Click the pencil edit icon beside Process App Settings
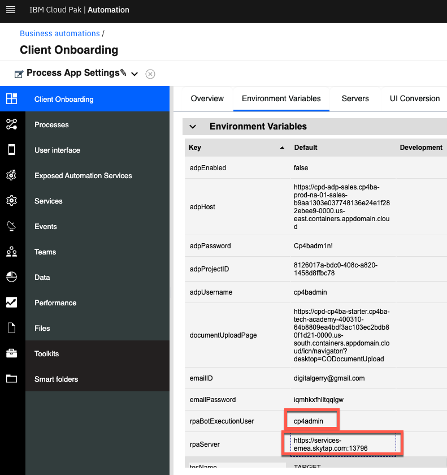The width and height of the screenshot is (447, 475). 123,72
